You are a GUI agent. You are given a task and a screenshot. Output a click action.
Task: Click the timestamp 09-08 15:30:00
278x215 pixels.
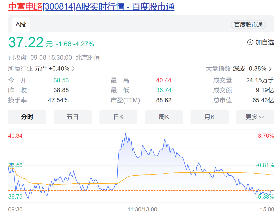coord(51,58)
